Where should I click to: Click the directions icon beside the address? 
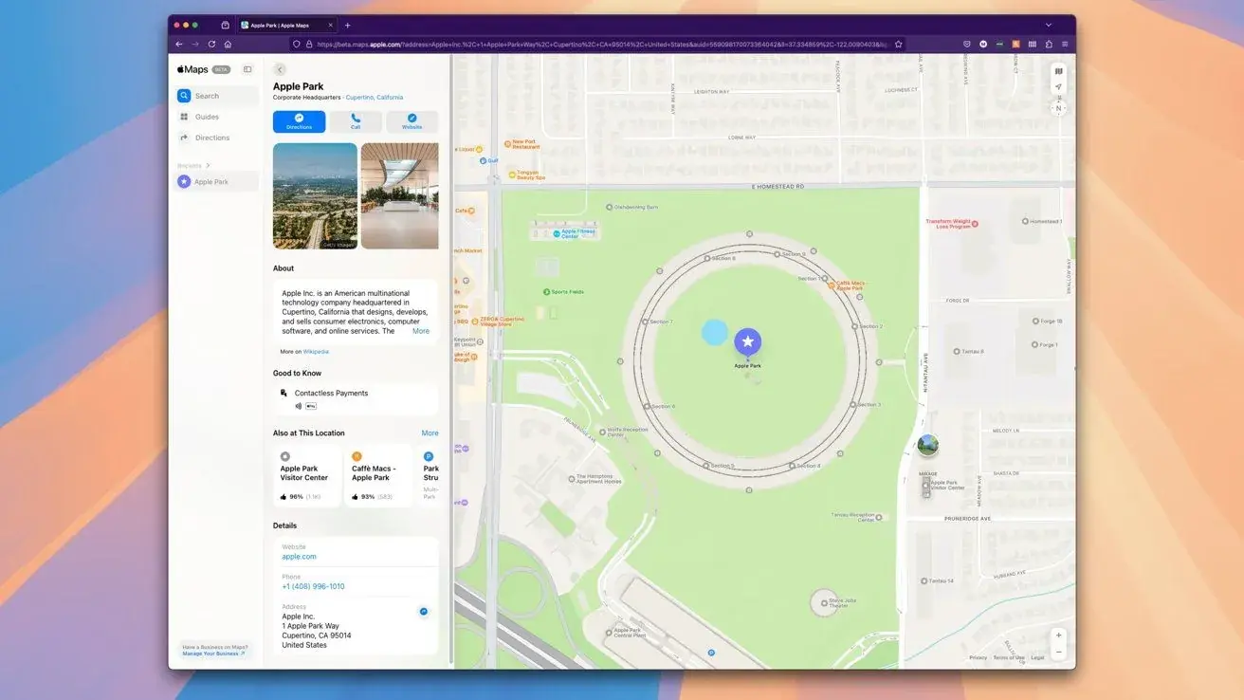tap(423, 612)
